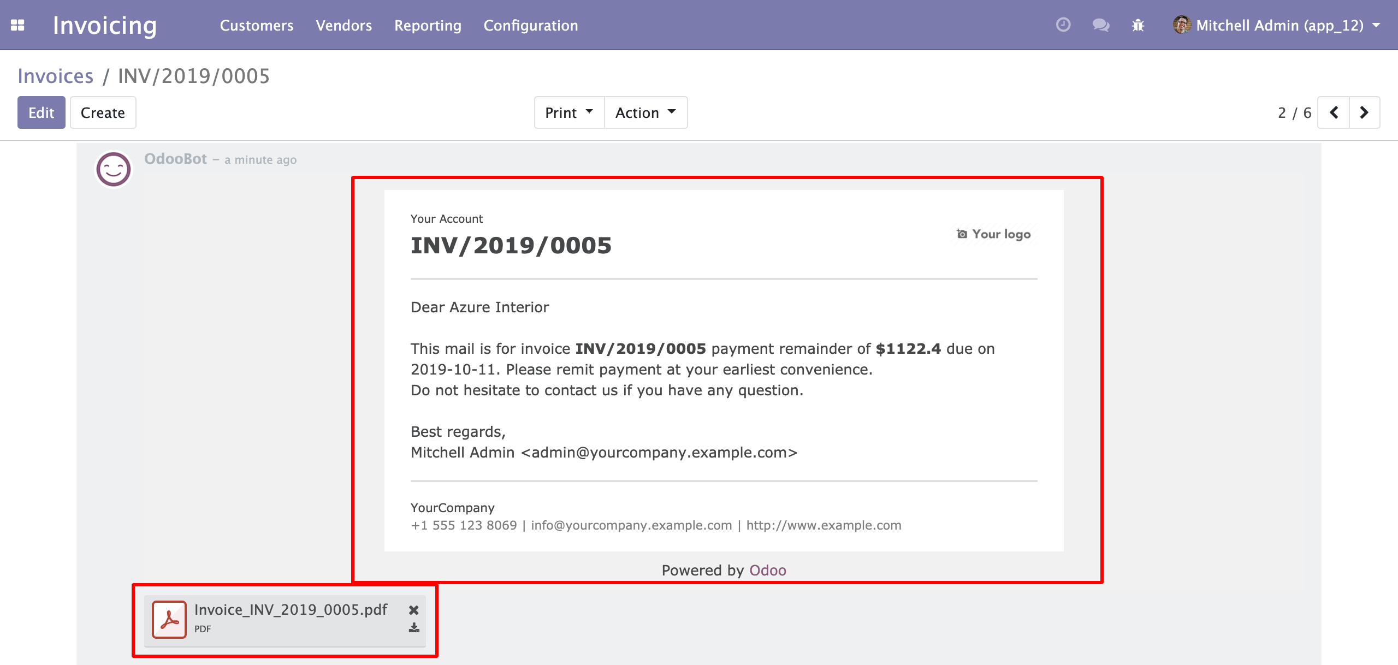
Task: Go to the previous invoice record
Action: [1334, 112]
